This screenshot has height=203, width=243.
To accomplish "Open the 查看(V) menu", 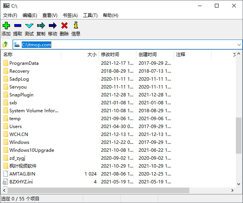I will pos(50,15).
